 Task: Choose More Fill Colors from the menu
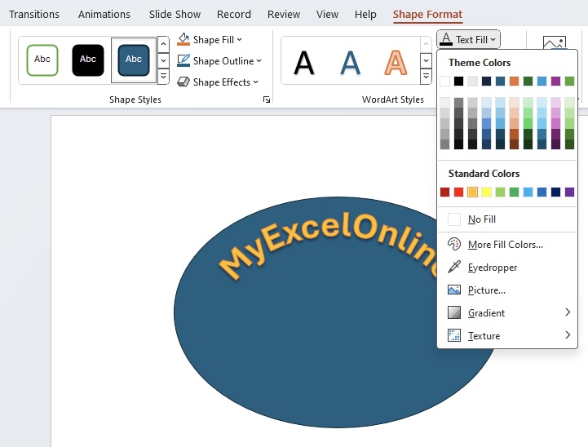tap(507, 245)
